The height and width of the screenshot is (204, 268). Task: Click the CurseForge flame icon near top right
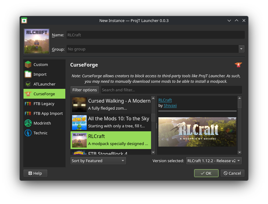[x=238, y=65]
